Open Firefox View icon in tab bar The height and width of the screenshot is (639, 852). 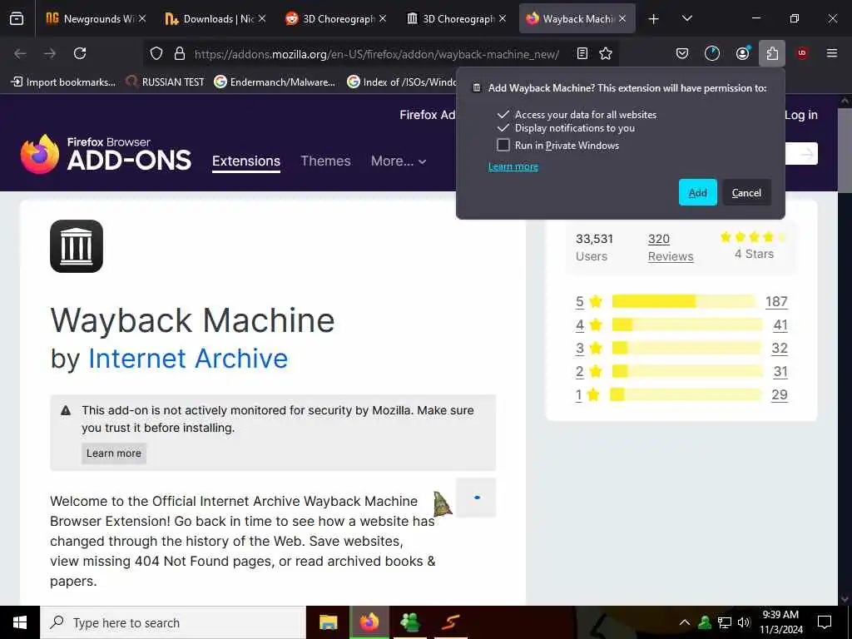(17, 18)
